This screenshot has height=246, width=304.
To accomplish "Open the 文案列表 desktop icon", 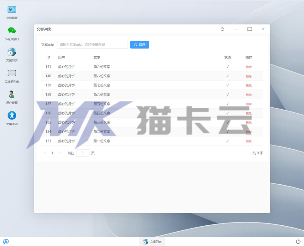I will (x=12, y=55).
